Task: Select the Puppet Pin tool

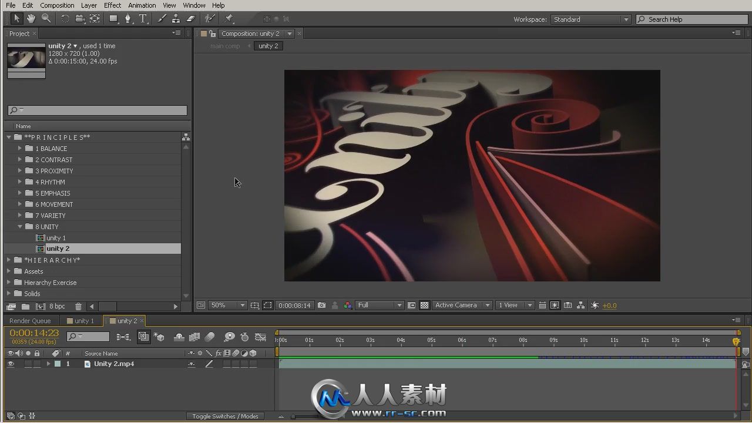Action: pyautogui.click(x=229, y=19)
